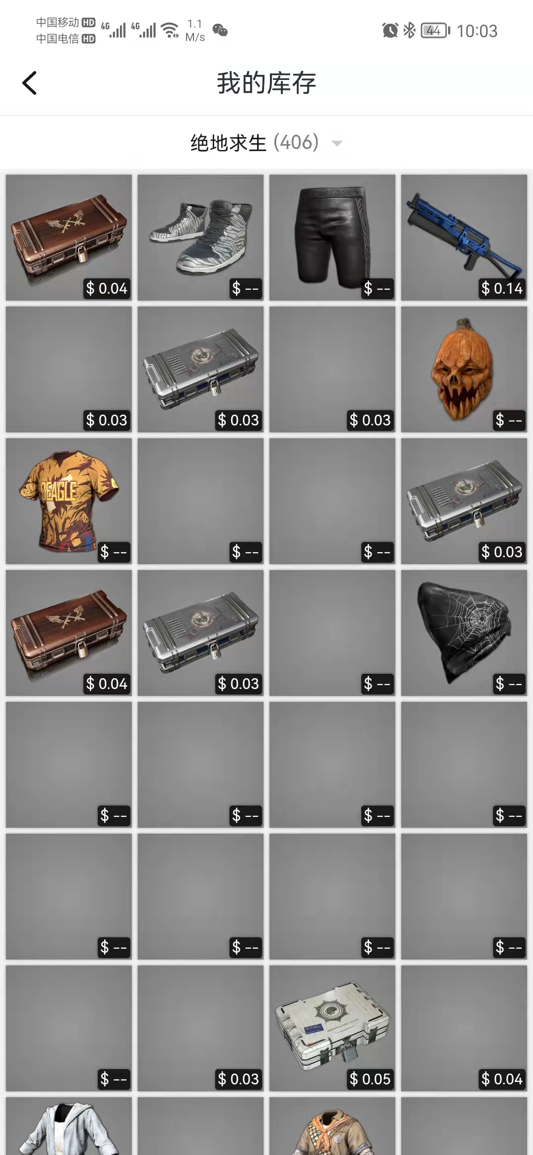Tap the back arrow icon
Viewport: 533px width, 1155px height.
(x=30, y=83)
